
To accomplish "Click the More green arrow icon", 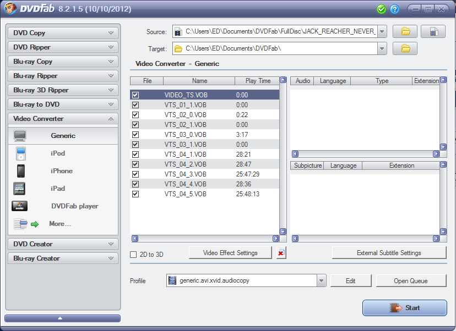I will [35, 224].
